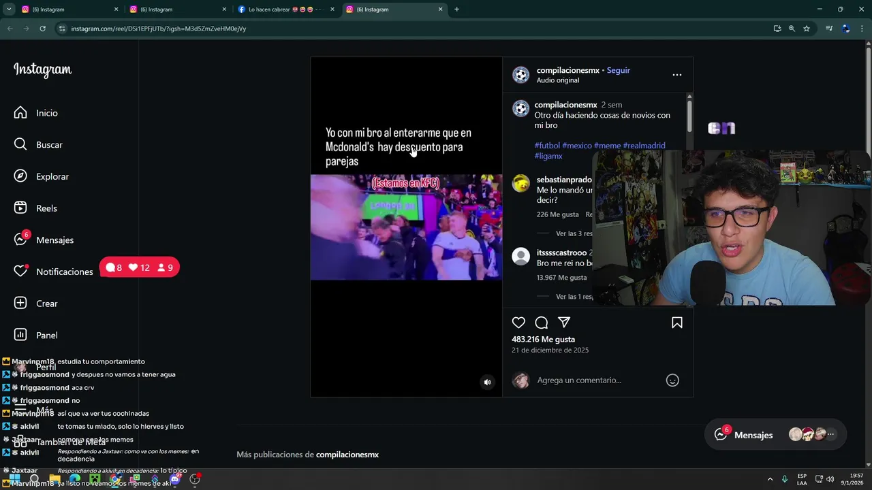Open Notificaciones heart icon
Screen dimensions: 872x490
(20, 272)
